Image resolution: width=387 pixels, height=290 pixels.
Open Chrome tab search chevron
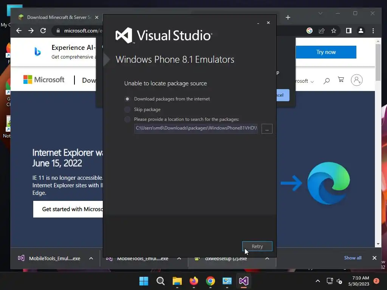(x=320, y=13)
